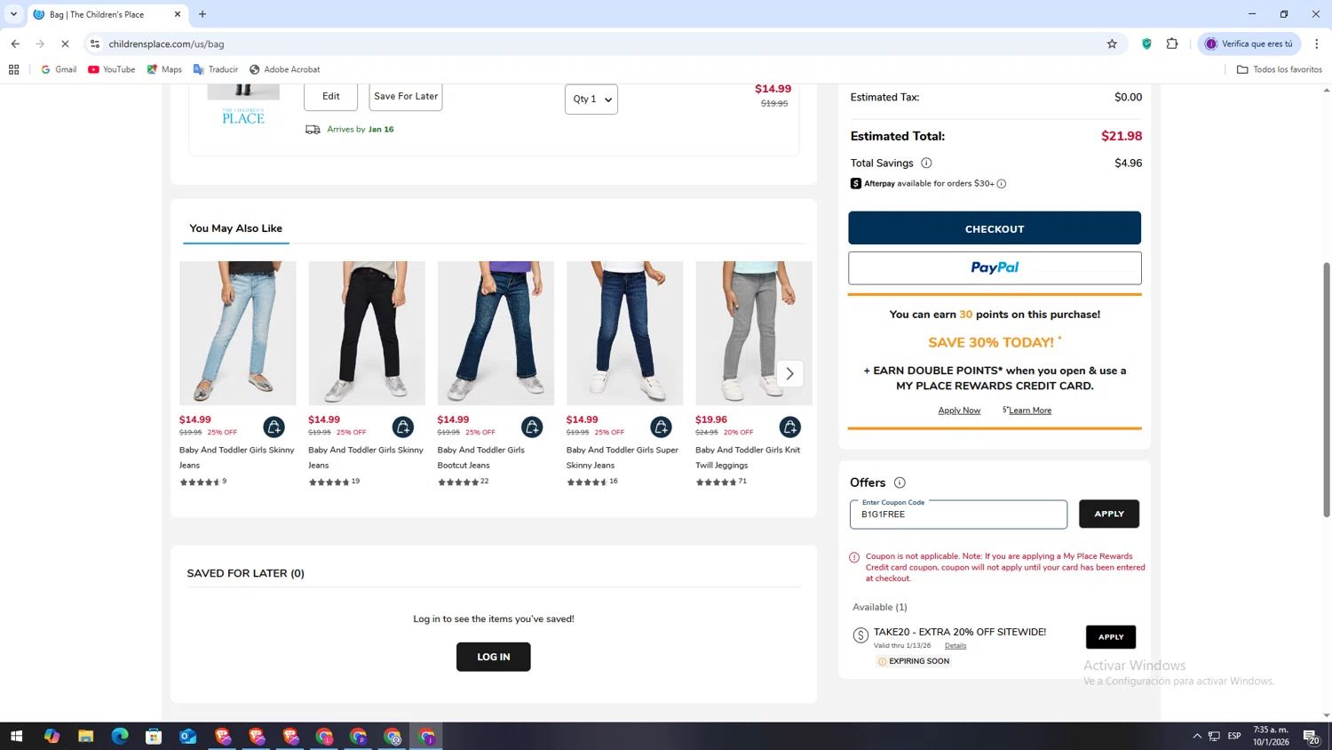Open File Explorer from taskbar

(x=85, y=736)
